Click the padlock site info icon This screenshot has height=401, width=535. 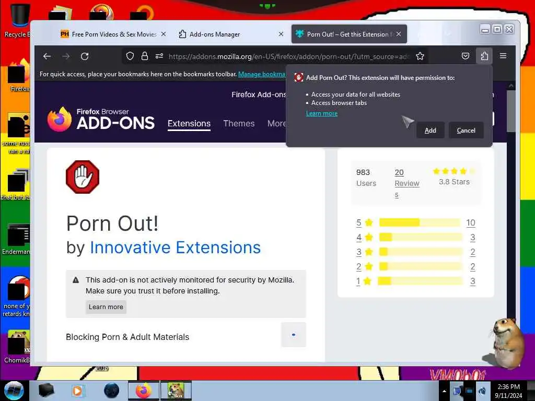click(x=145, y=56)
